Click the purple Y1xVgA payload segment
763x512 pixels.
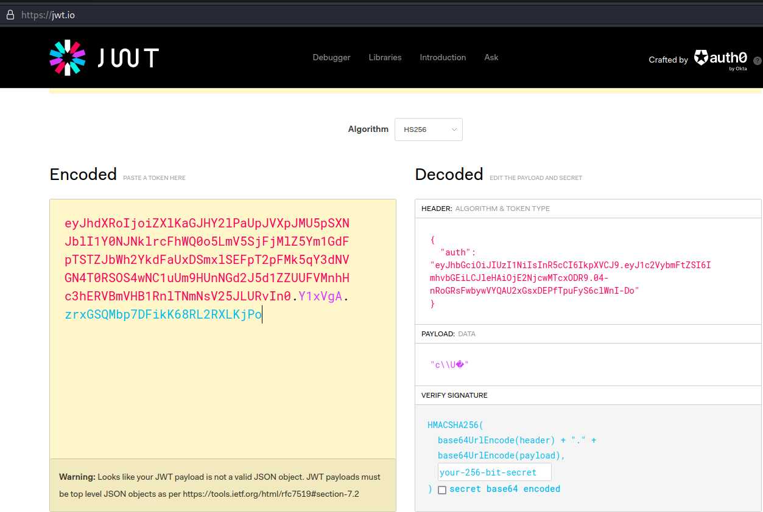tap(320, 297)
